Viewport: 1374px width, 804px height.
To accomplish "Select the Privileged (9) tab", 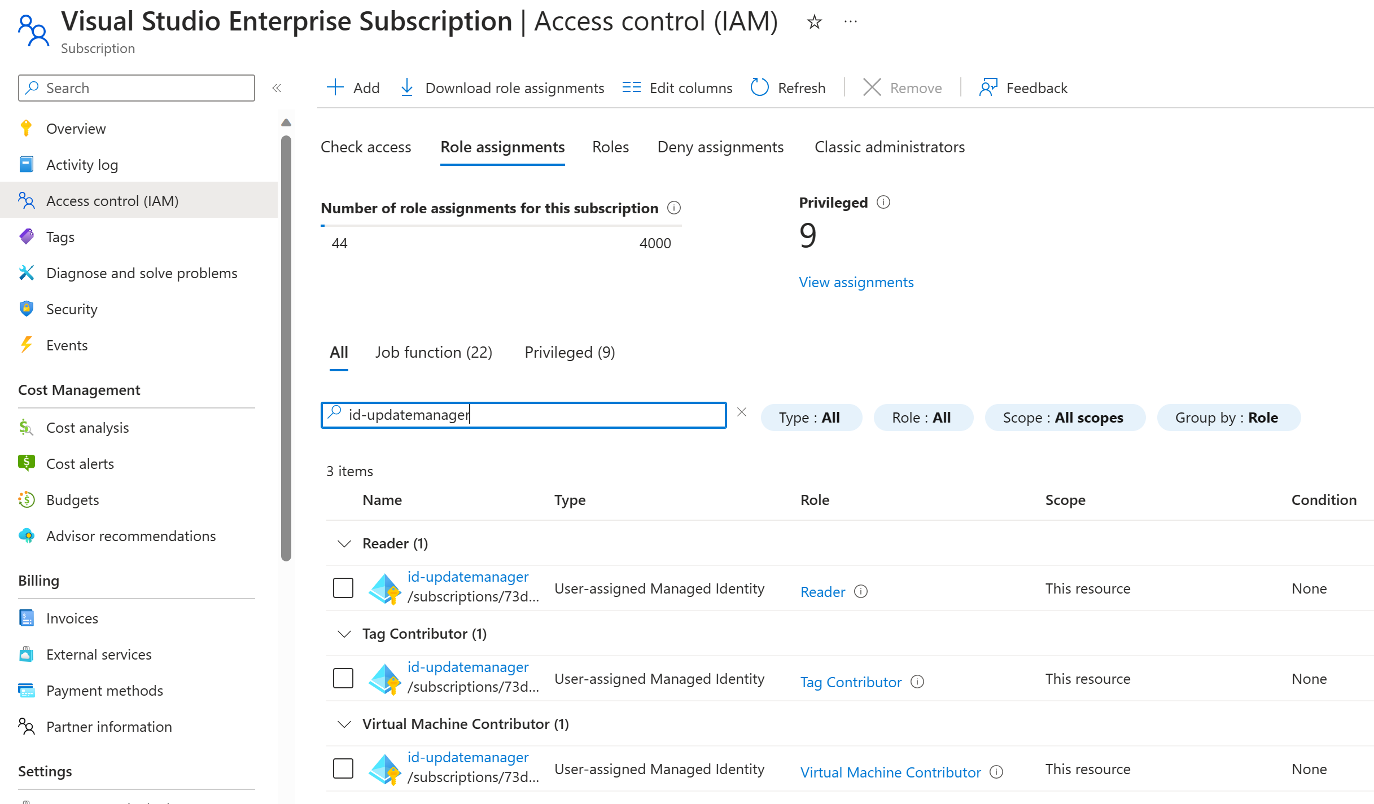I will pyautogui.click(x=570, y=353).
